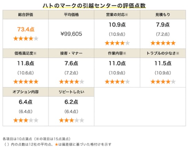The height and width of the screenshot is (150, 190).
Task: Select the 総合評価 header cell
Action: 26,15
